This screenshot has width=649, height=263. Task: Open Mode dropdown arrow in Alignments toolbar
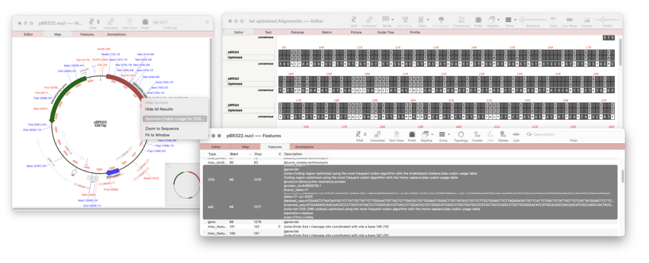(x=392, y=20)
